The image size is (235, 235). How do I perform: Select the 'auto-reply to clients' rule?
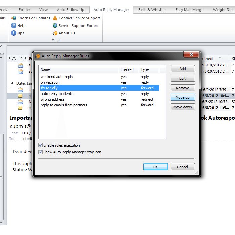point(100,94)
